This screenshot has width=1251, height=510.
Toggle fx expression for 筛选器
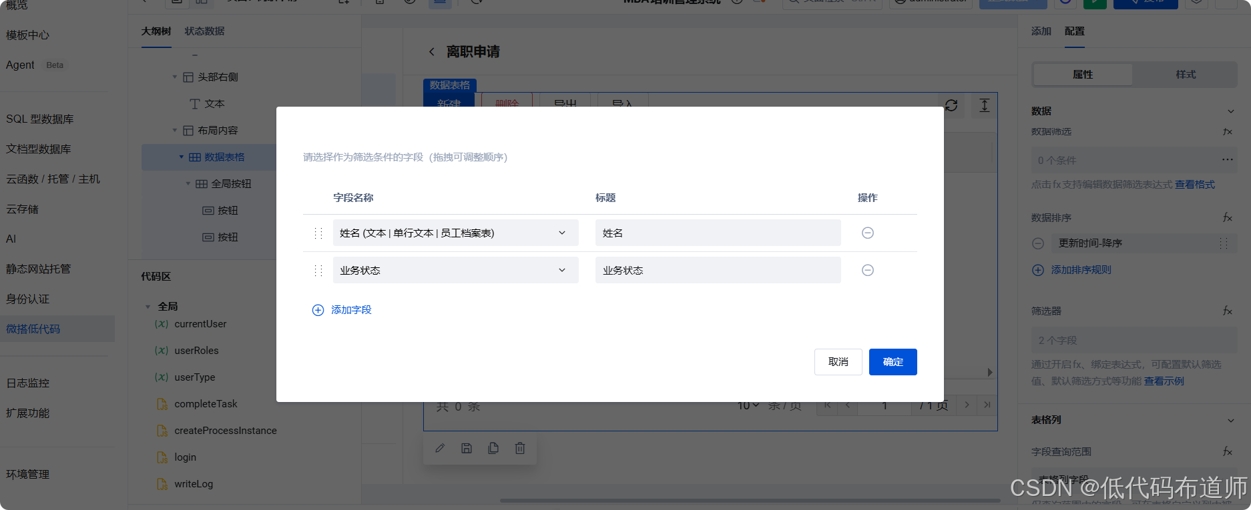tap(1227, 311)
